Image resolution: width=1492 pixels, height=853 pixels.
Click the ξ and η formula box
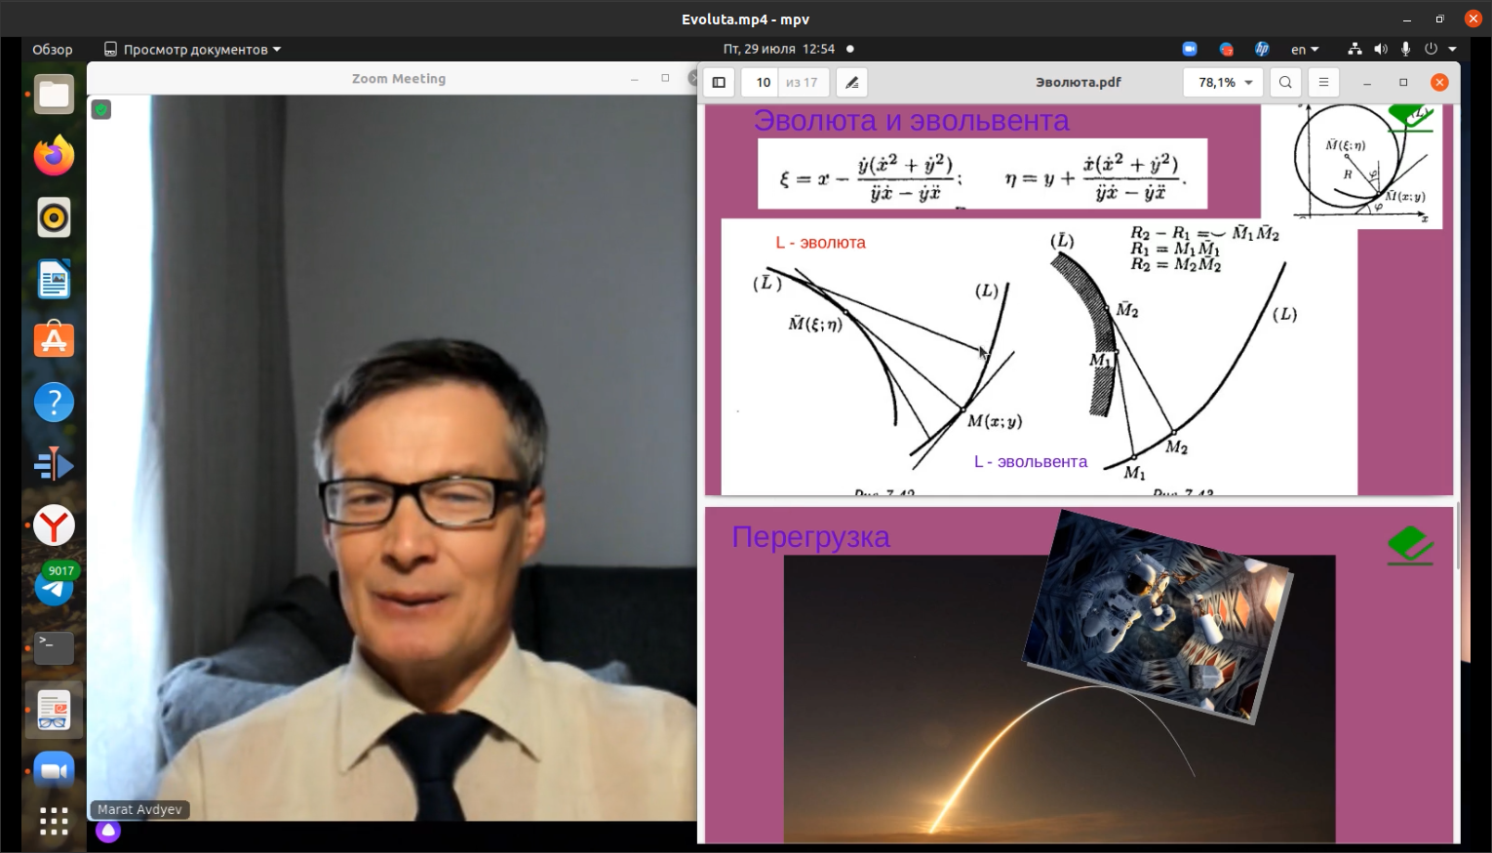[982, 174]
